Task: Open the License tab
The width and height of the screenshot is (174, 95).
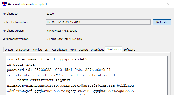Action: 83,50
